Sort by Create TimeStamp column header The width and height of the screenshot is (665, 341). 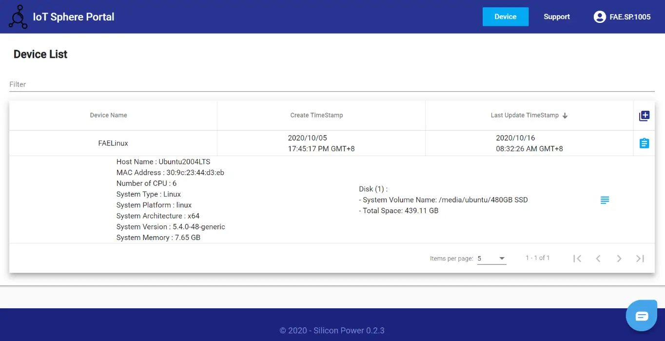tap(316, 116)
